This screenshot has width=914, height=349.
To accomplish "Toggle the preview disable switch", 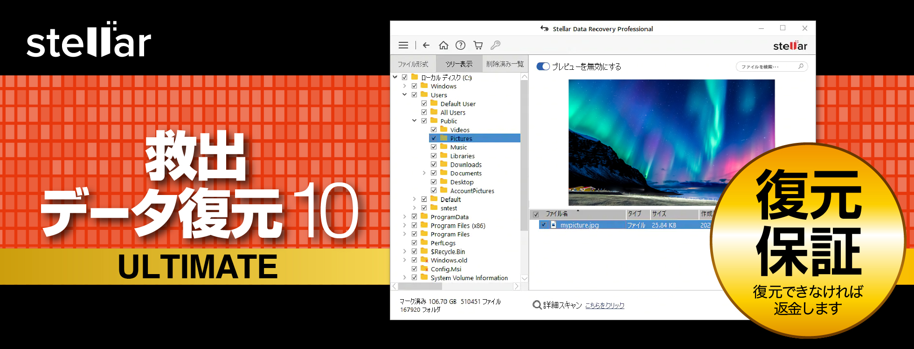I will coord(543,67).
